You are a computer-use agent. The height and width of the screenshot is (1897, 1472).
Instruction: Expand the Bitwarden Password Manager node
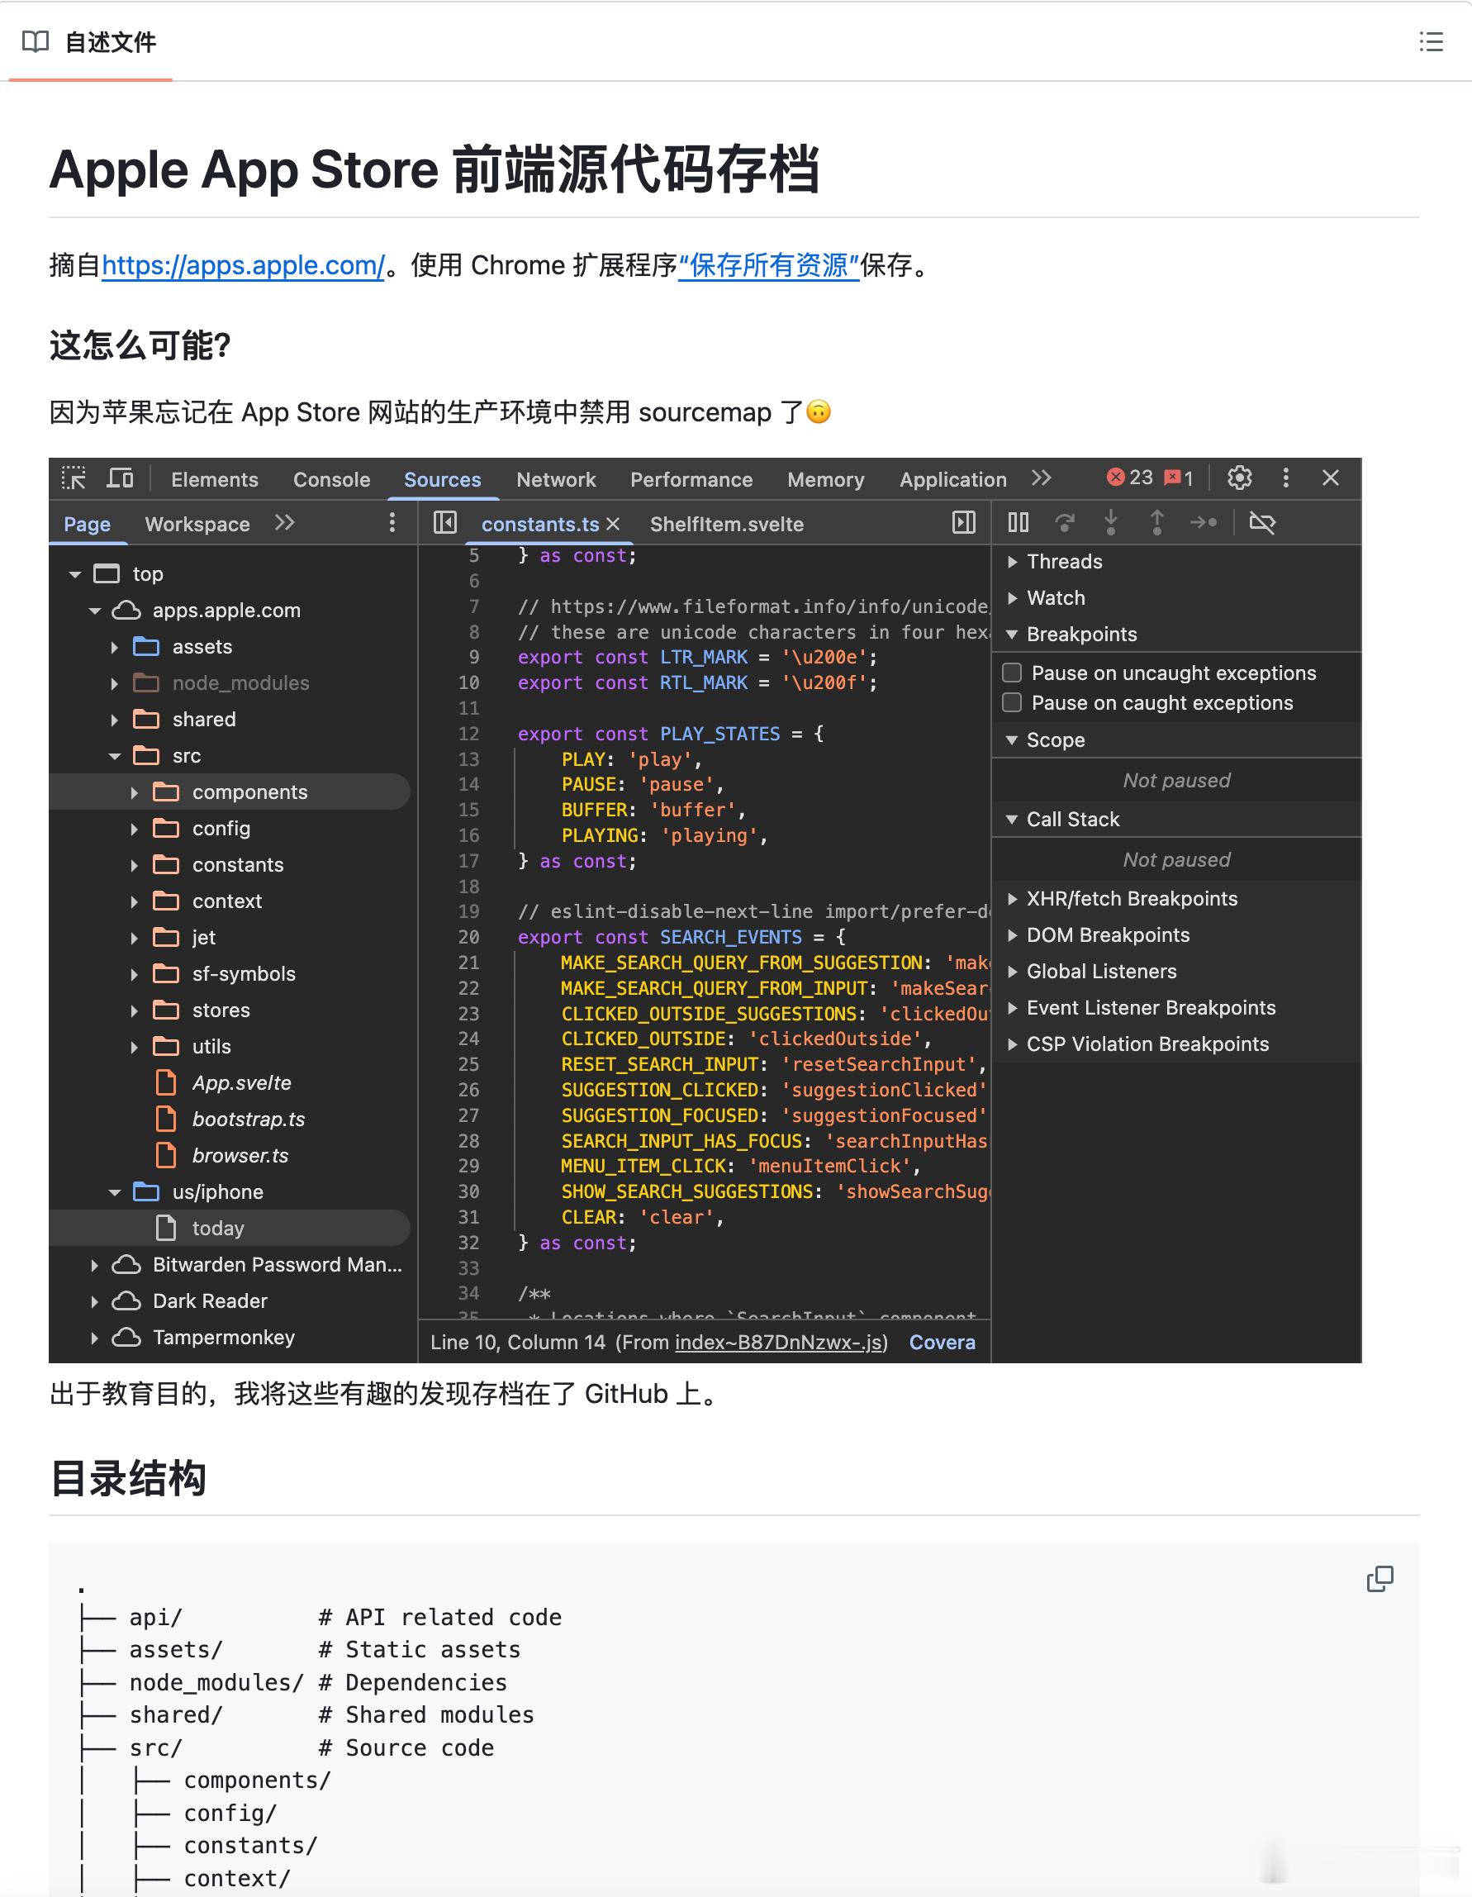95,1266
